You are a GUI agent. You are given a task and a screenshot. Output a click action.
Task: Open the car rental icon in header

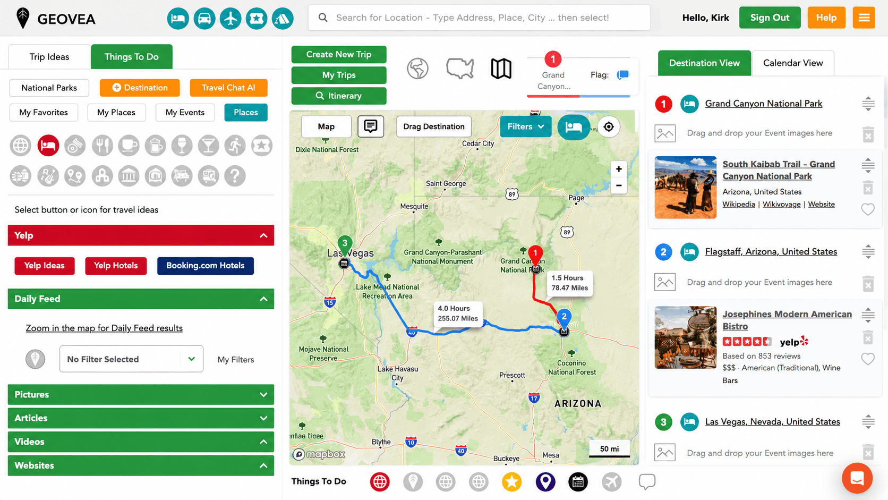204,19
